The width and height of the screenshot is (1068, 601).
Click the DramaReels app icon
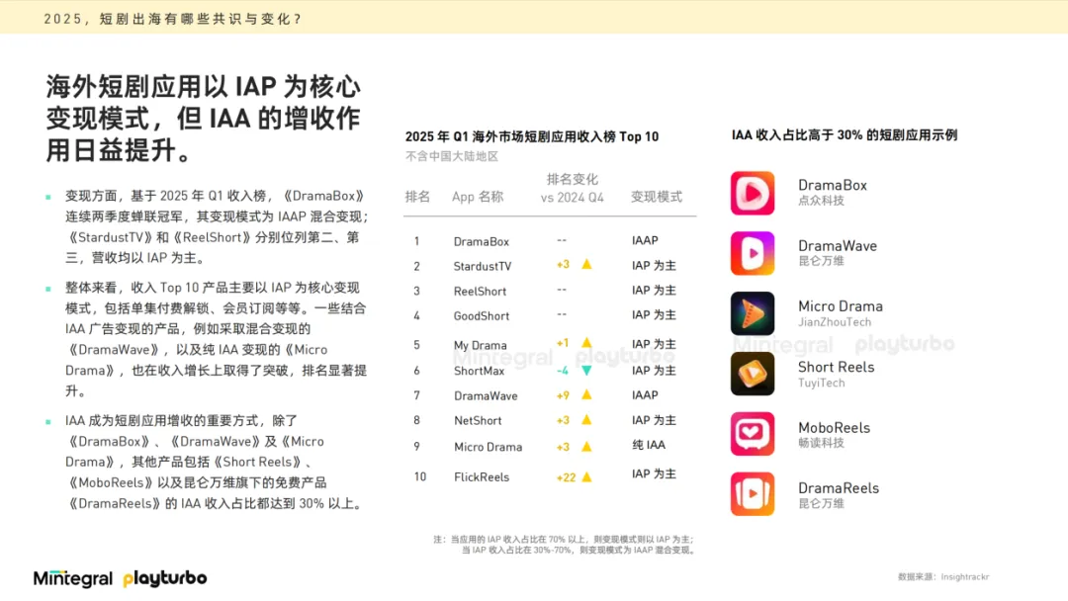point(752,494)
